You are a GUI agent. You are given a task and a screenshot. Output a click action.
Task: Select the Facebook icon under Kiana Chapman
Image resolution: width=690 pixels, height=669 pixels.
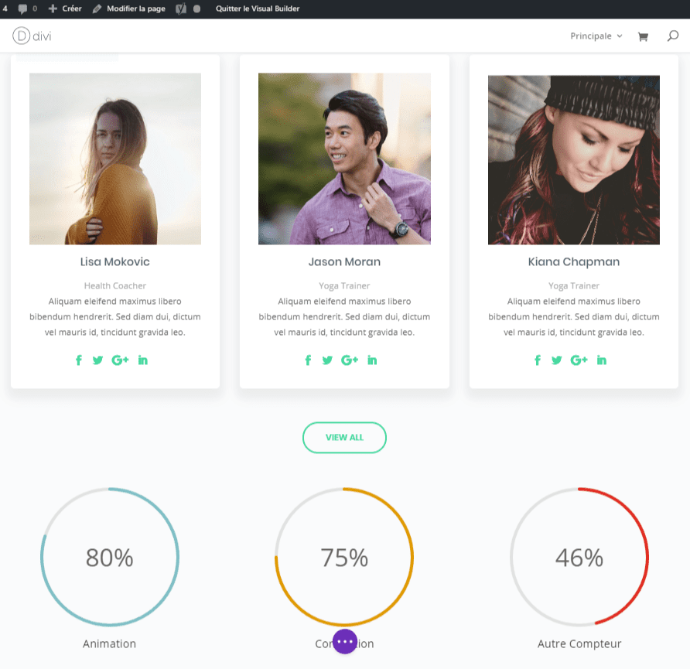[538, 360]
